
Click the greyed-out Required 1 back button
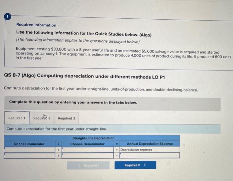88,165
